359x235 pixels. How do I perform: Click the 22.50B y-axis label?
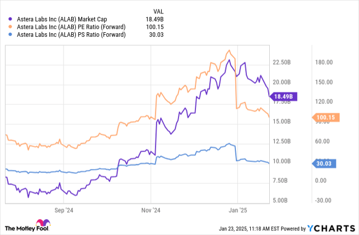(281, 62)
